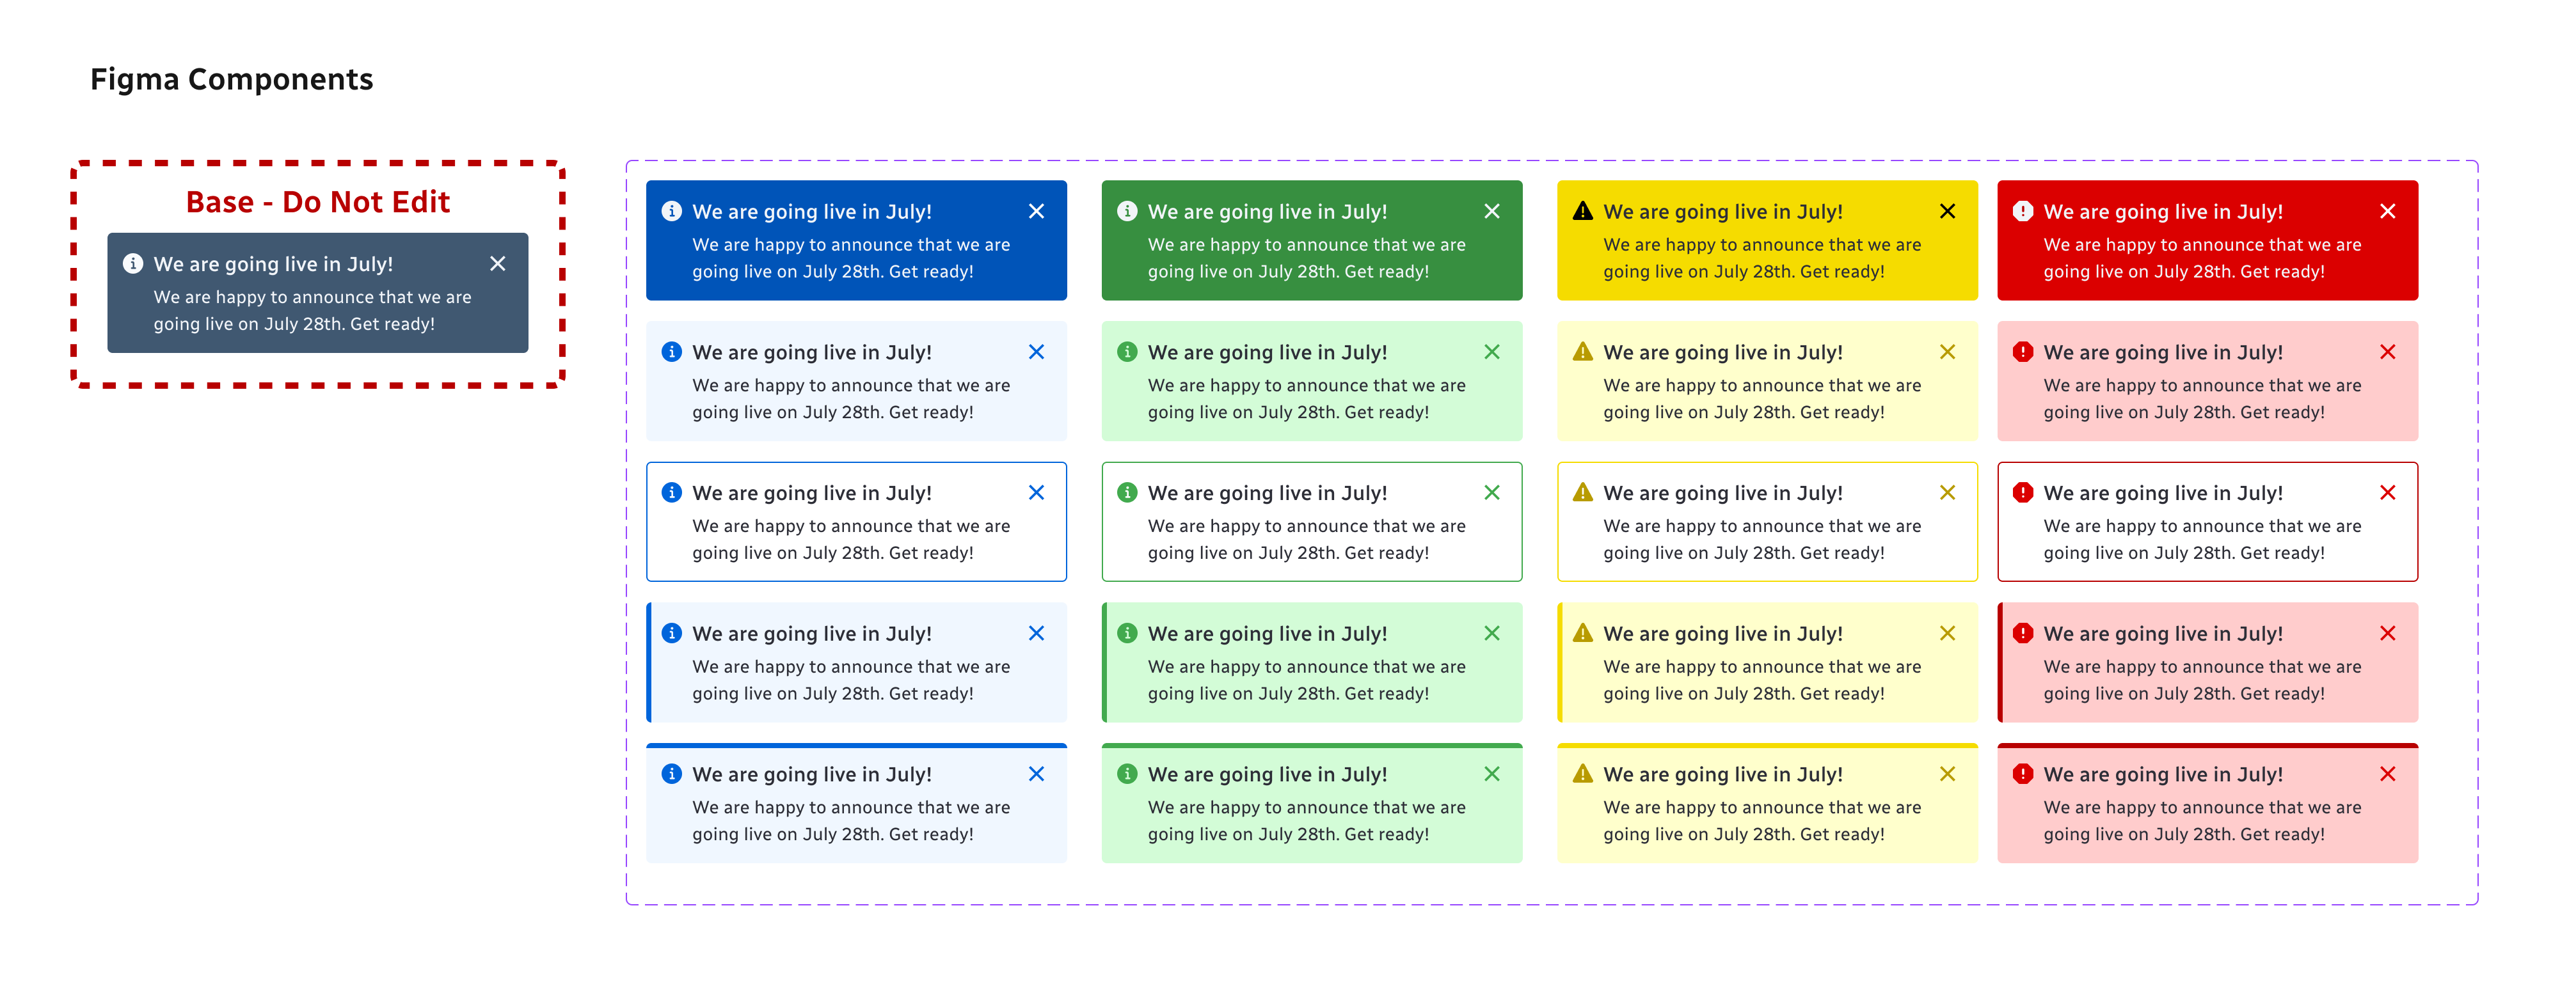Click warning icon in left-bordered yellow alert
Screen dimensions: 2576x986
pos(1582,634)
